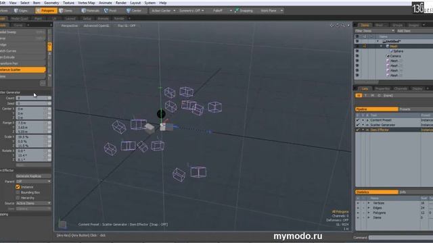The height and width of the screenshot is (243, 433).
Task: Toggle visibility eye of Sphere item
Action: tap(357, 51)
